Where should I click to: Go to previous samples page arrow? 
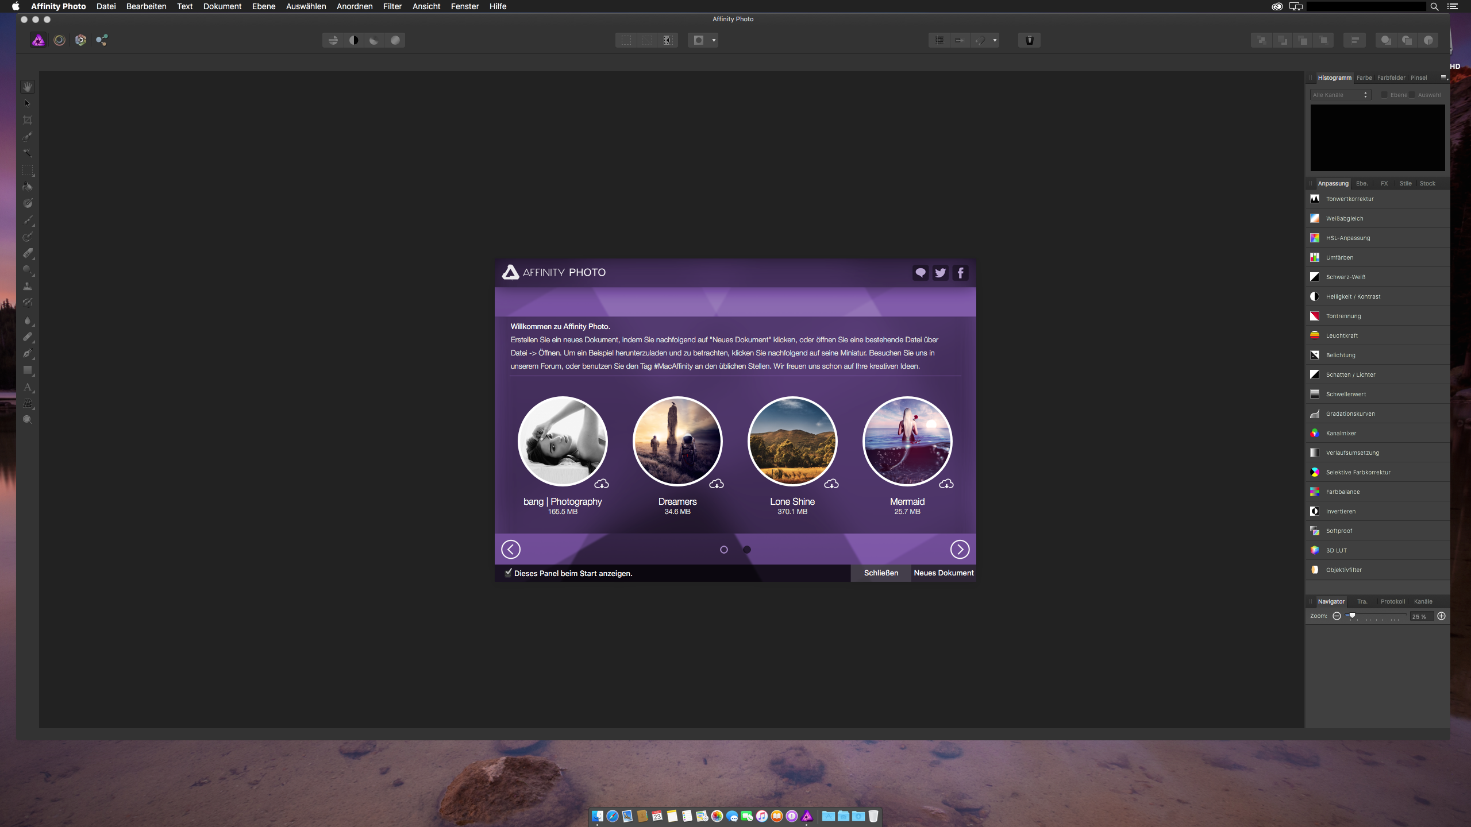[511, 550]
